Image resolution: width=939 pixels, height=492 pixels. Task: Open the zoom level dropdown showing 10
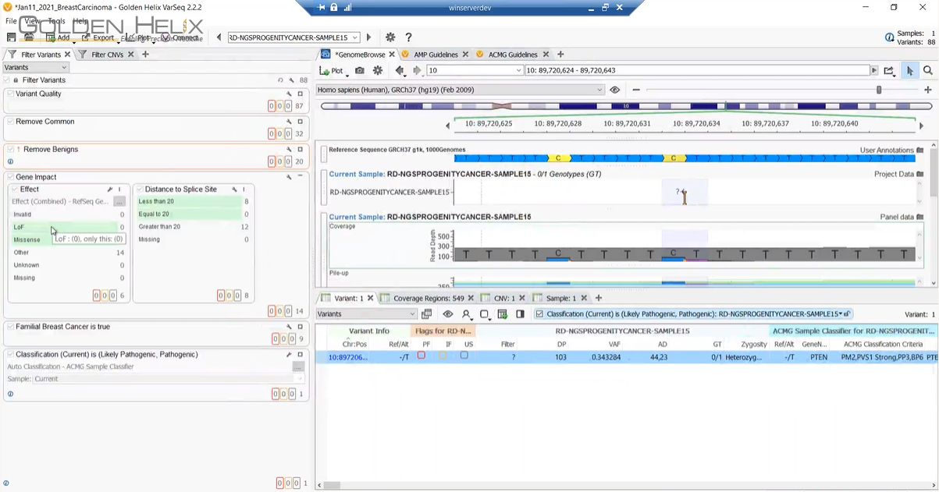[517, 70]
